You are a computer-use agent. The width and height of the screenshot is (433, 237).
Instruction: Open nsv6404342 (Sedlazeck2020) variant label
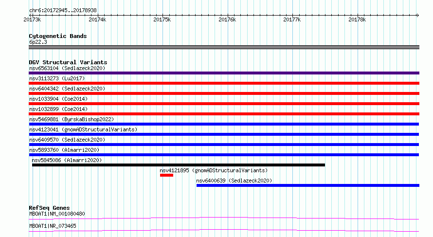67,89
